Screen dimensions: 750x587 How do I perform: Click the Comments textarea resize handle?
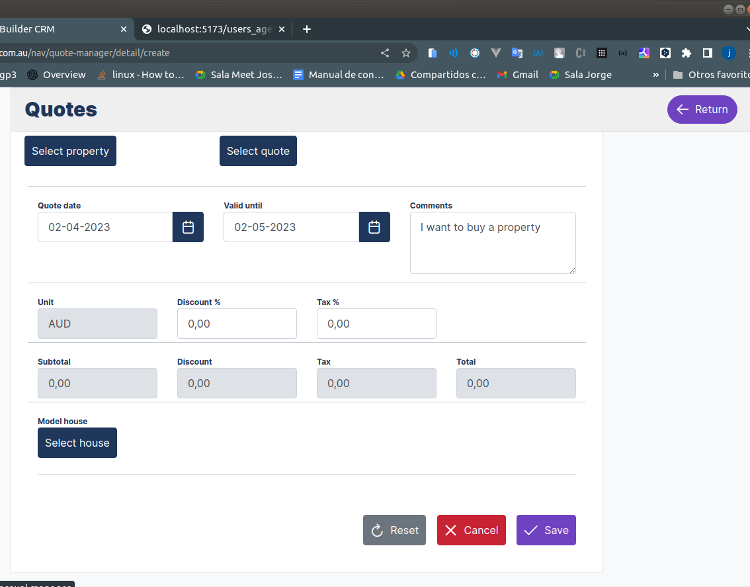click(573, 271)
